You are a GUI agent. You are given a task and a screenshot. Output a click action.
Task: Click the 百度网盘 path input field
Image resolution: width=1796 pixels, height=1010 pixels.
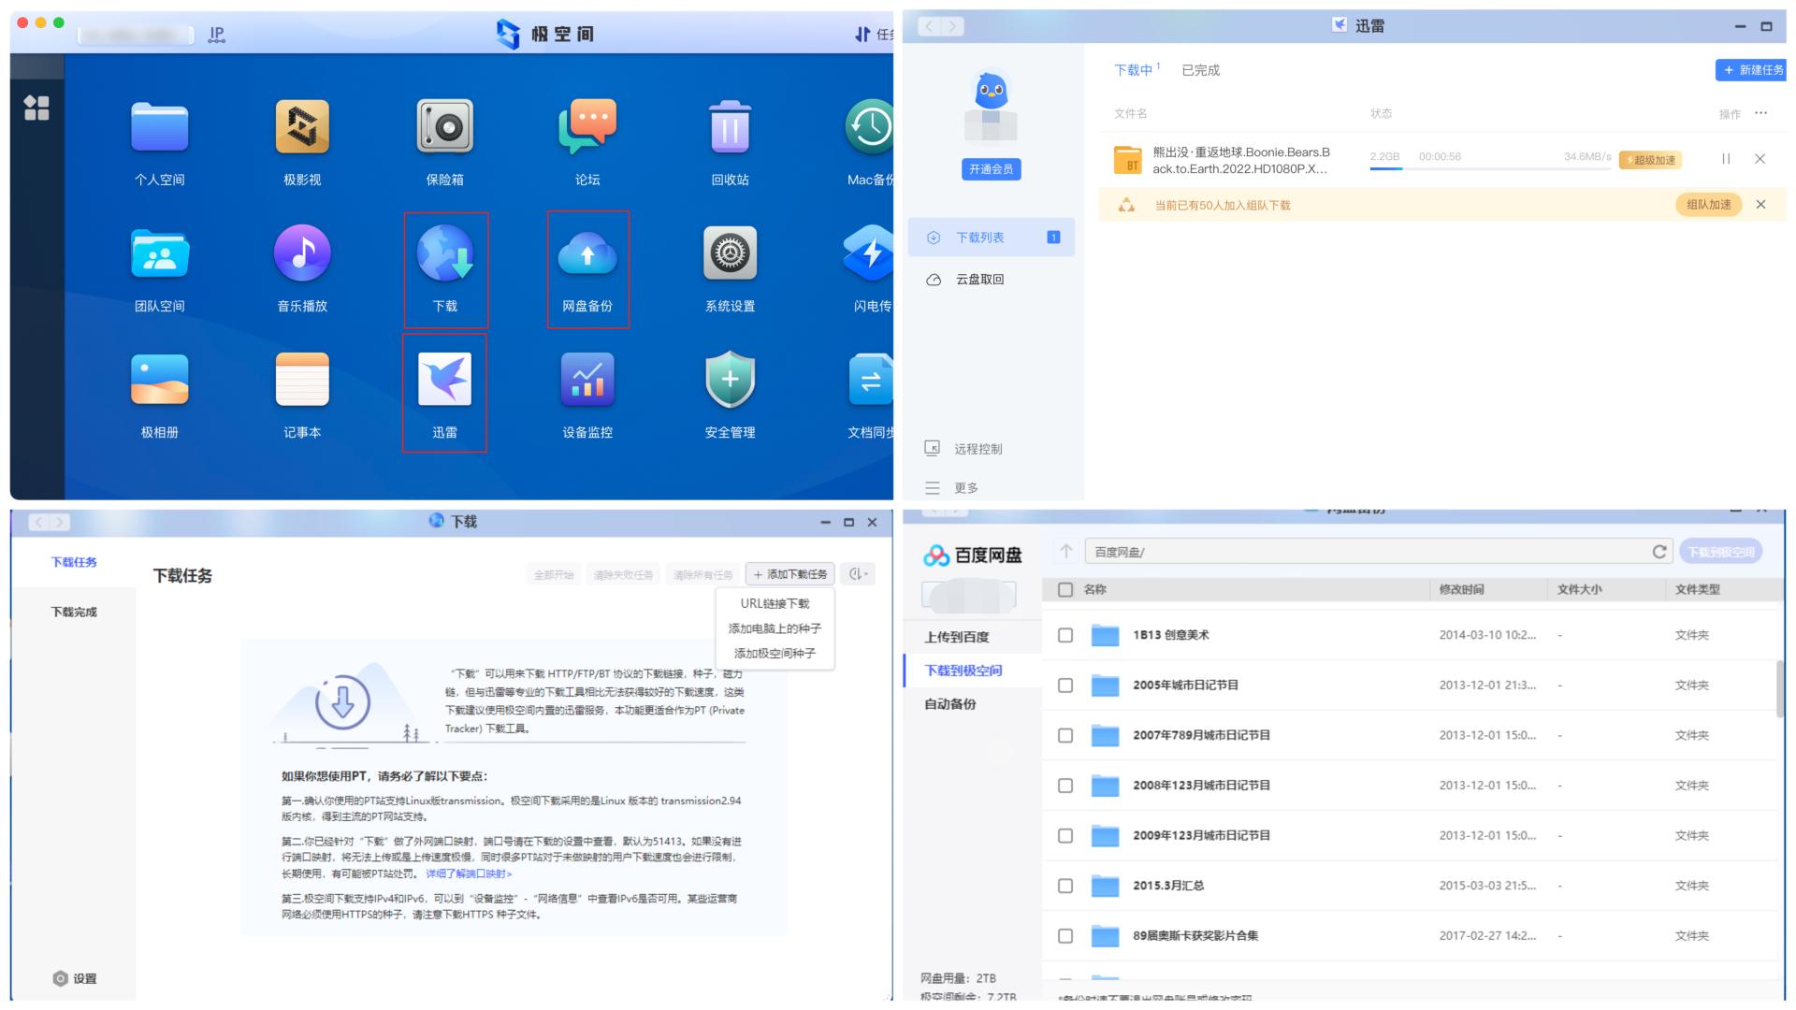1356,552
